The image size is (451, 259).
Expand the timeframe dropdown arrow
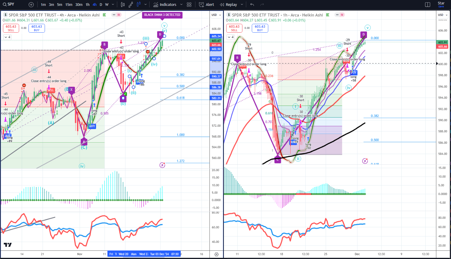[x=113, y=5]
